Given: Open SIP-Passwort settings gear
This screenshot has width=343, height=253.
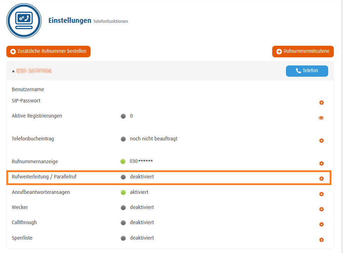Looking at the screenshot, I should pos(321,103).
